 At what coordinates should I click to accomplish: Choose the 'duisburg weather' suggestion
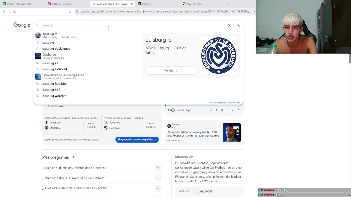[x=54, y=96]
